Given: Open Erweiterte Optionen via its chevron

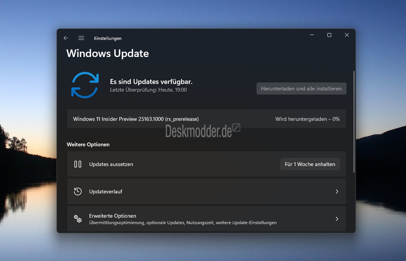Looking at the screenshot, I should coord(337,219).
